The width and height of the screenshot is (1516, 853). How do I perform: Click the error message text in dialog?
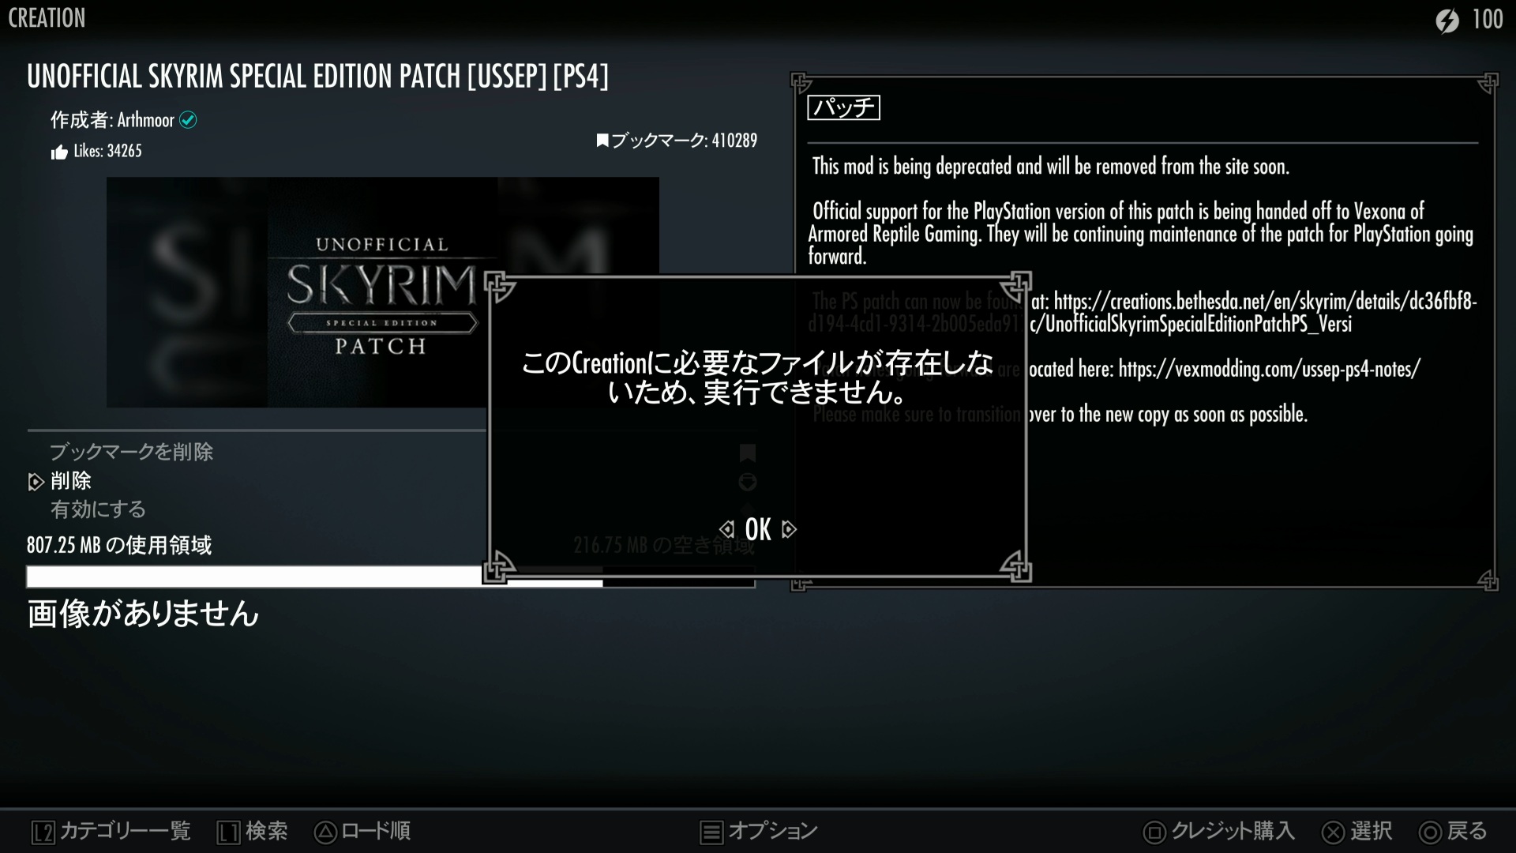[x=757, y=378]
